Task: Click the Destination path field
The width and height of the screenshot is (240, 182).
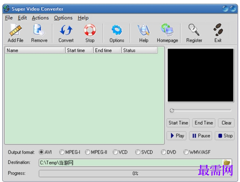Action: coord(131,162)
